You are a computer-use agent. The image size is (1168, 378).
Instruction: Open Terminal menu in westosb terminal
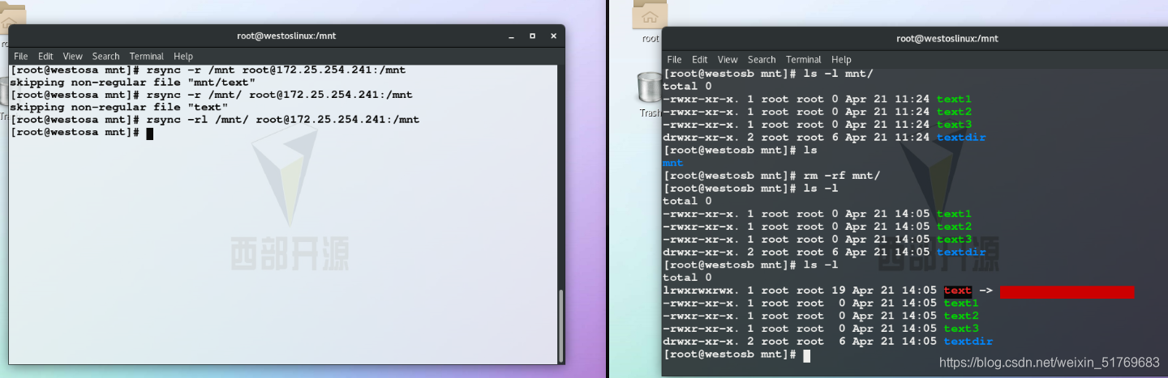tap(804, 59)
